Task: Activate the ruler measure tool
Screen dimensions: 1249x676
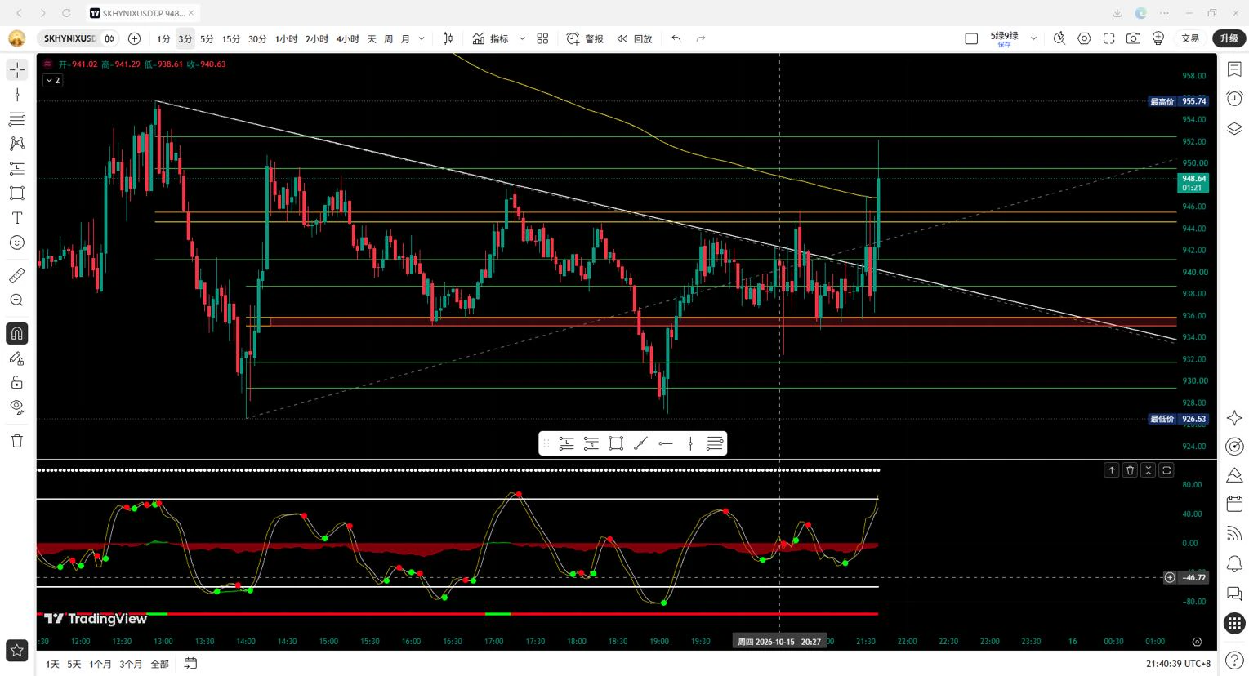Action: pos(17,275)
